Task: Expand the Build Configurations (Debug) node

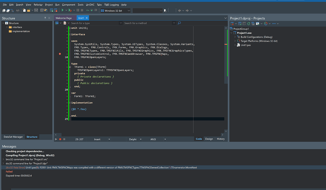Action: [235, 37]
